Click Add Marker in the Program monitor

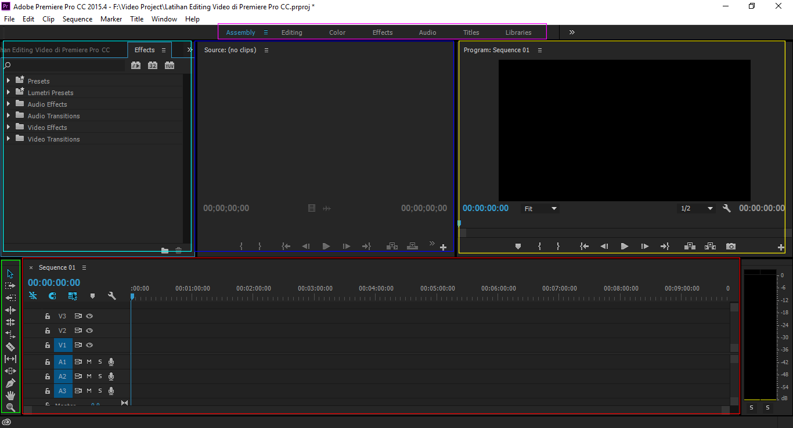pos(518,246)
